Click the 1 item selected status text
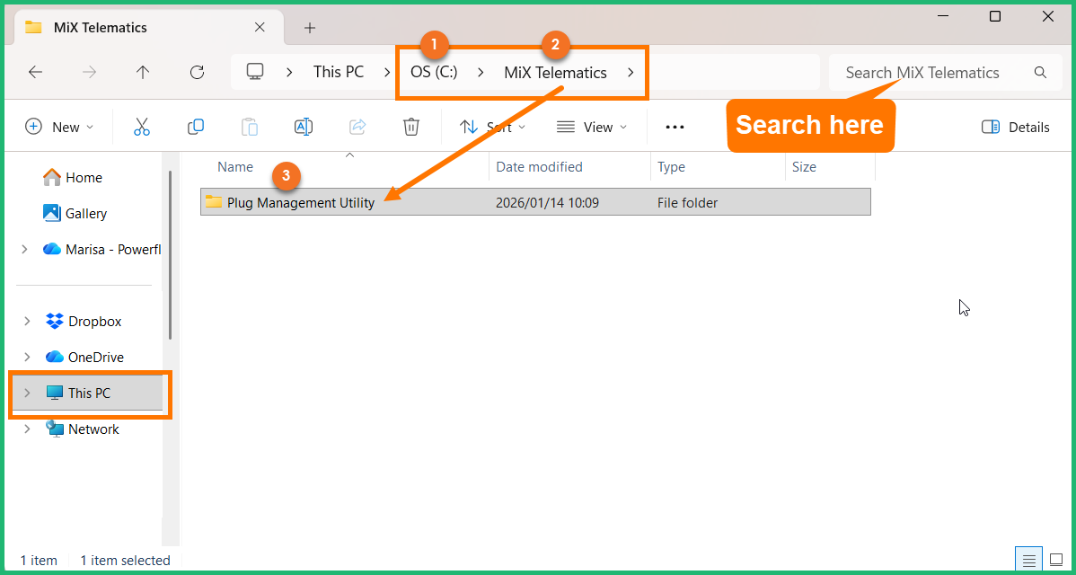 (x=125, y=560)
